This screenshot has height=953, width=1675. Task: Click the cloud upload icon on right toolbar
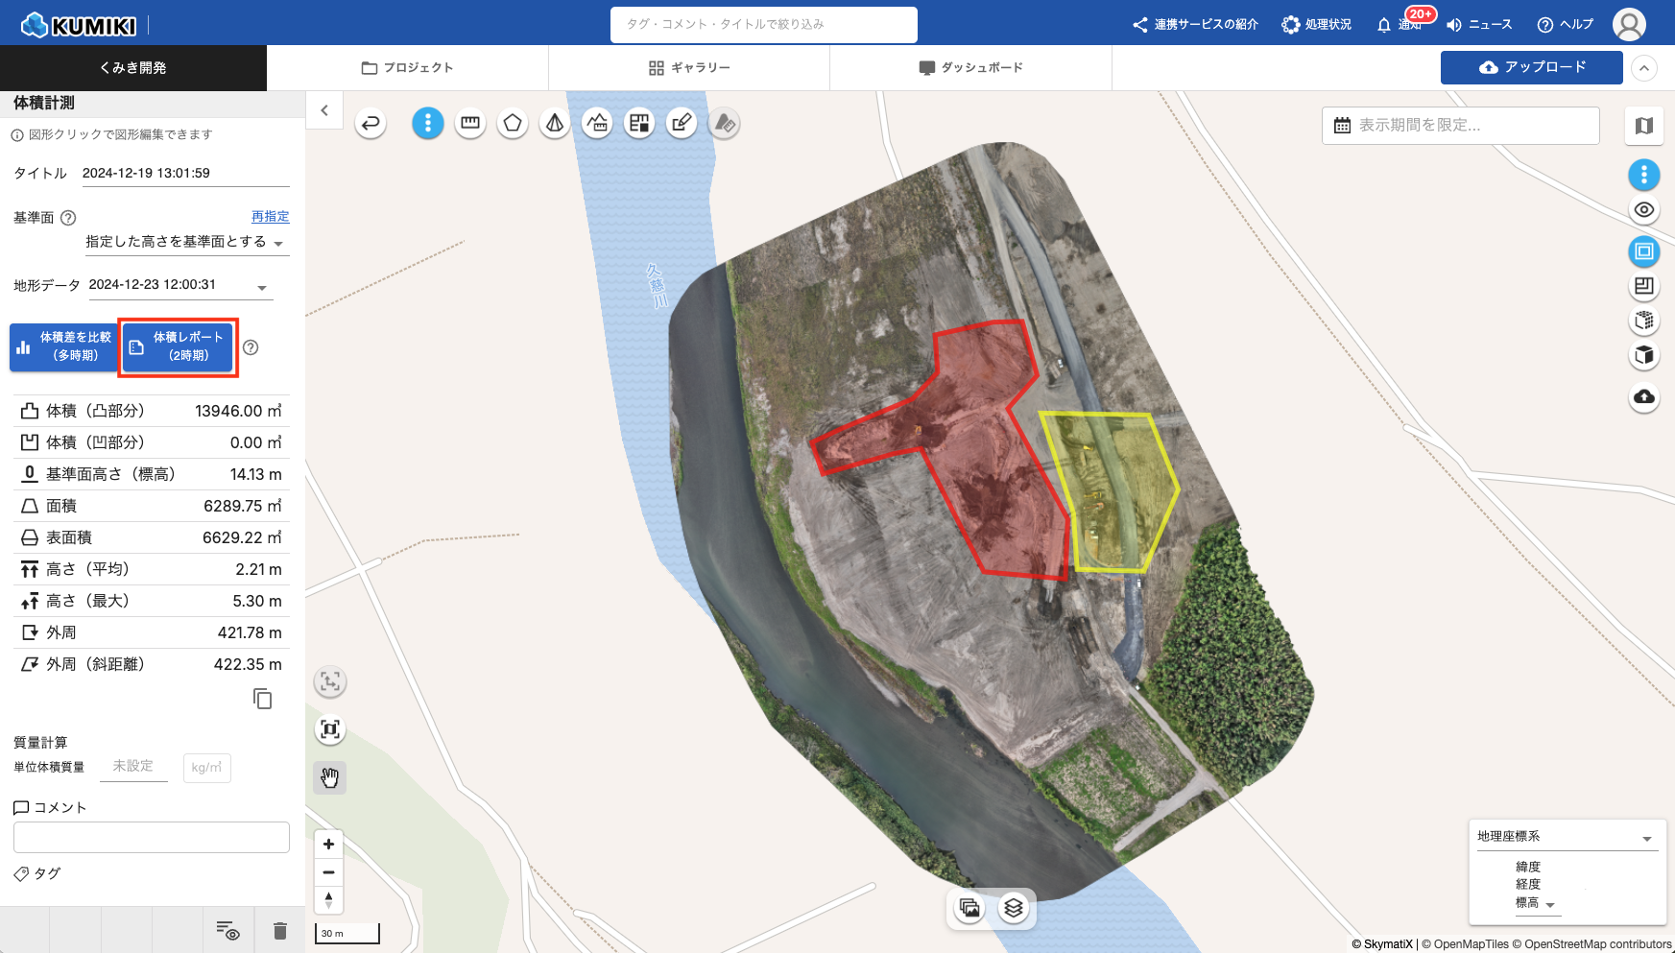tap(1644, 396)
